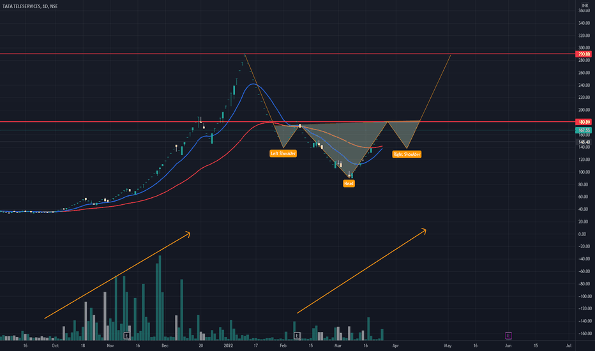Click the -160.00 price axis value
This screenshot has height=351, width=595.
click(584, 334)
